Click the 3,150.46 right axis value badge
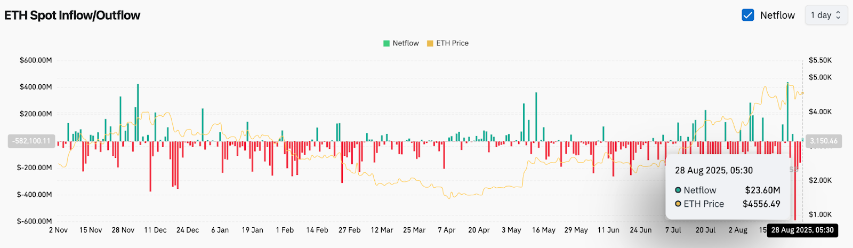This screenshot has height=248, width=853. coord(824,141)
